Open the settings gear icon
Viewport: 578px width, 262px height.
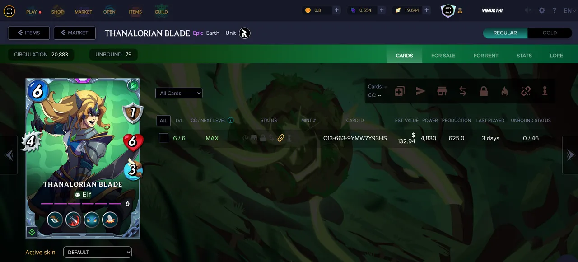tap(542, 10)
